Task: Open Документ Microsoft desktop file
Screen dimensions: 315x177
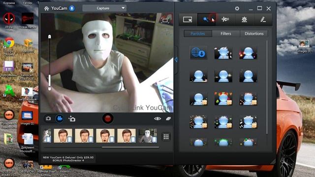Action: 28,143
